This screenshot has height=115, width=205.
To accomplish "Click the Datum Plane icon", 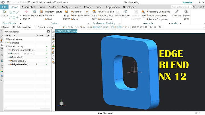I will (26, 12).
